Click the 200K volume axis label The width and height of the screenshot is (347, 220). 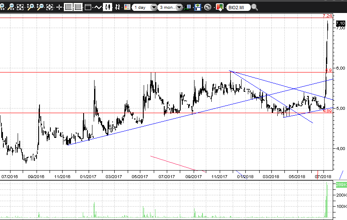click(342, 195)
